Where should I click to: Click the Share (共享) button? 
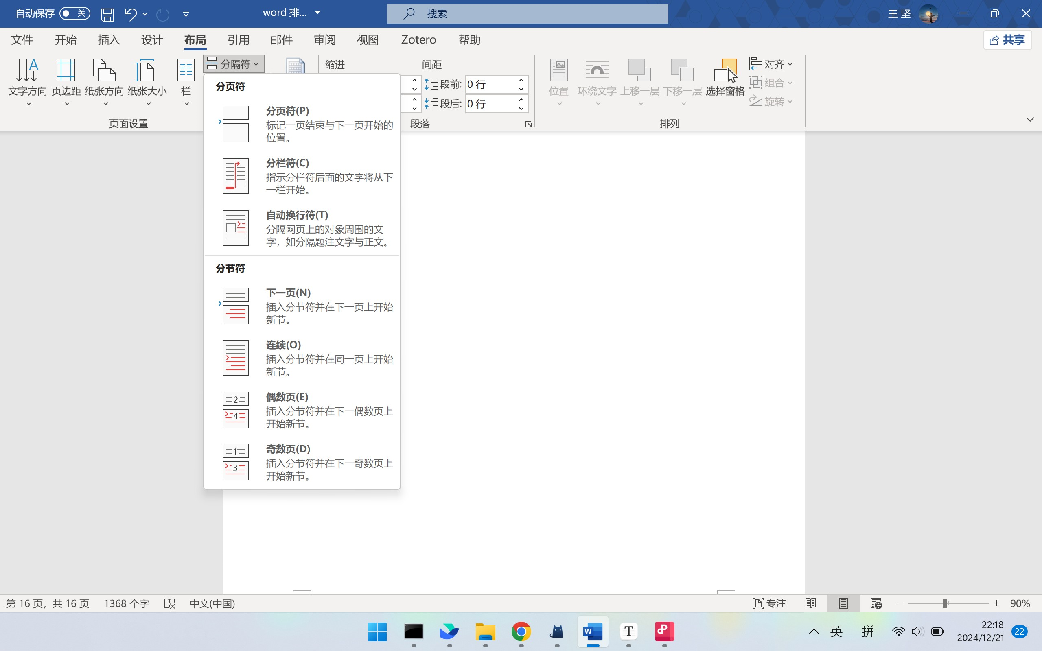[1007, 40]
